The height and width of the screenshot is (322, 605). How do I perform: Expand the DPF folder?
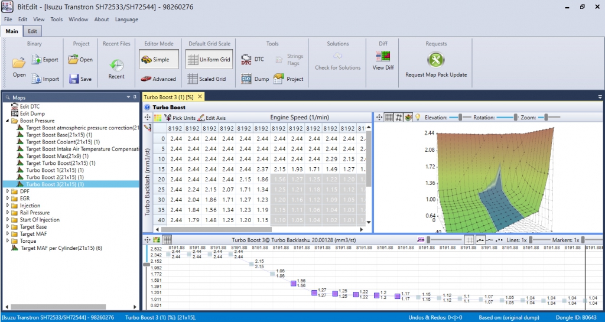coord(8,191)
